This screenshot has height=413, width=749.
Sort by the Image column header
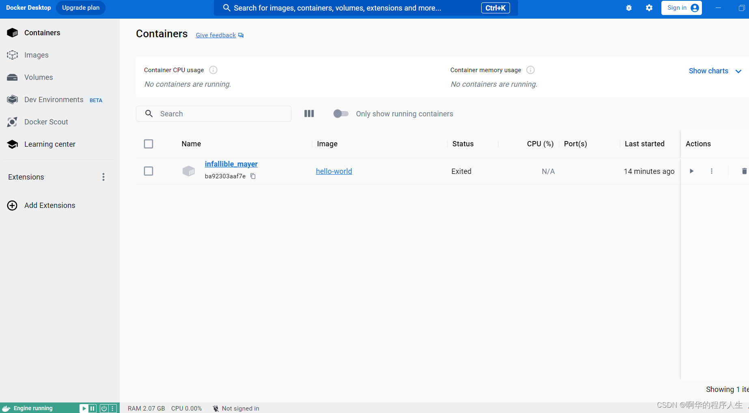pyautogui.click(x=327, y=144)
